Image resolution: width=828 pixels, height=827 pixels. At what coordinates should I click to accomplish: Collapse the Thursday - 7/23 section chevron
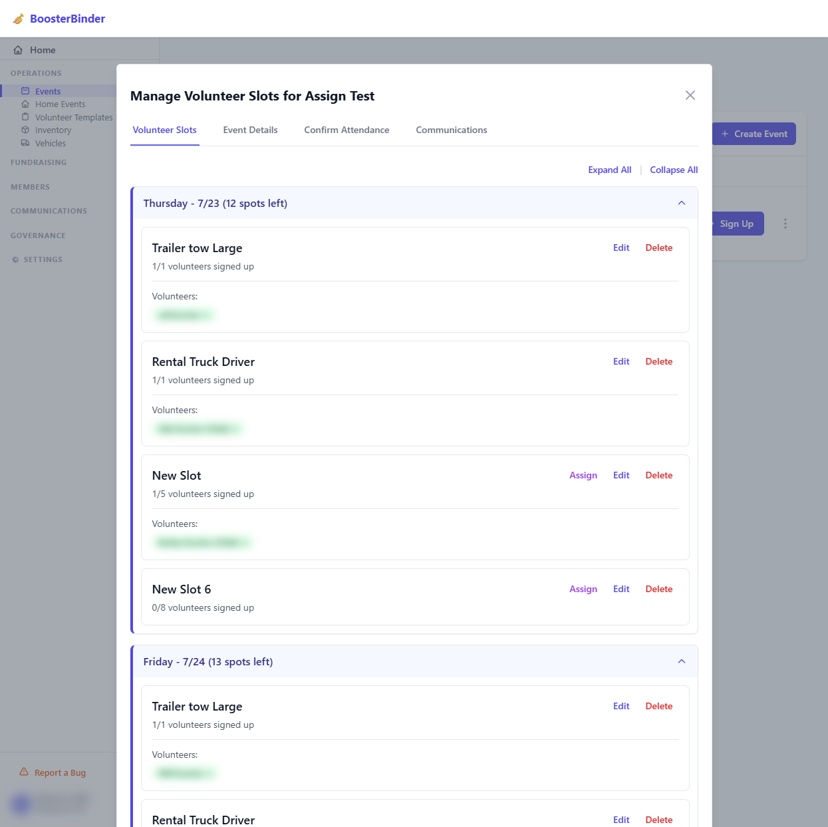682,203
